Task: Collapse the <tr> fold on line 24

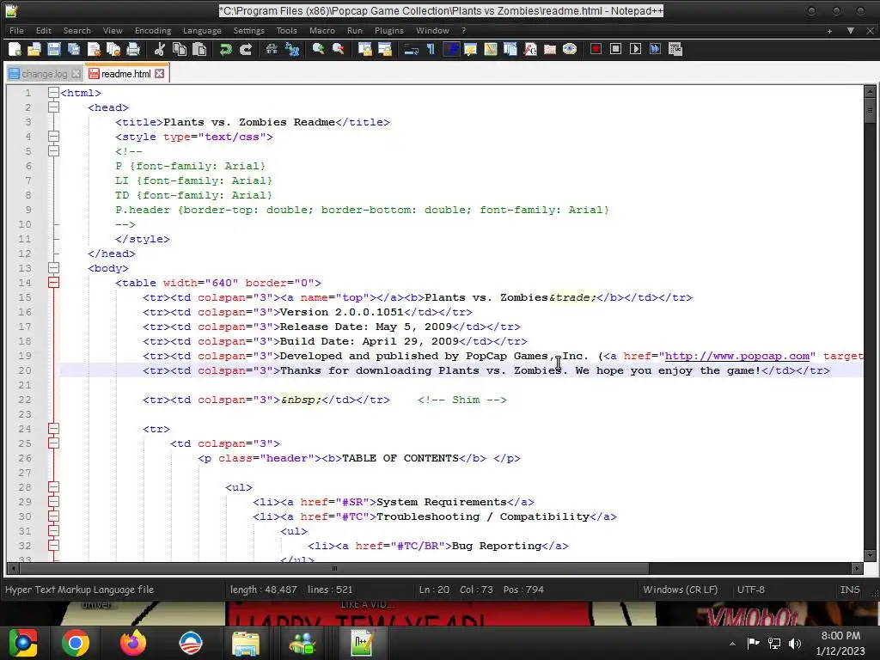Action: pos(53,428)
